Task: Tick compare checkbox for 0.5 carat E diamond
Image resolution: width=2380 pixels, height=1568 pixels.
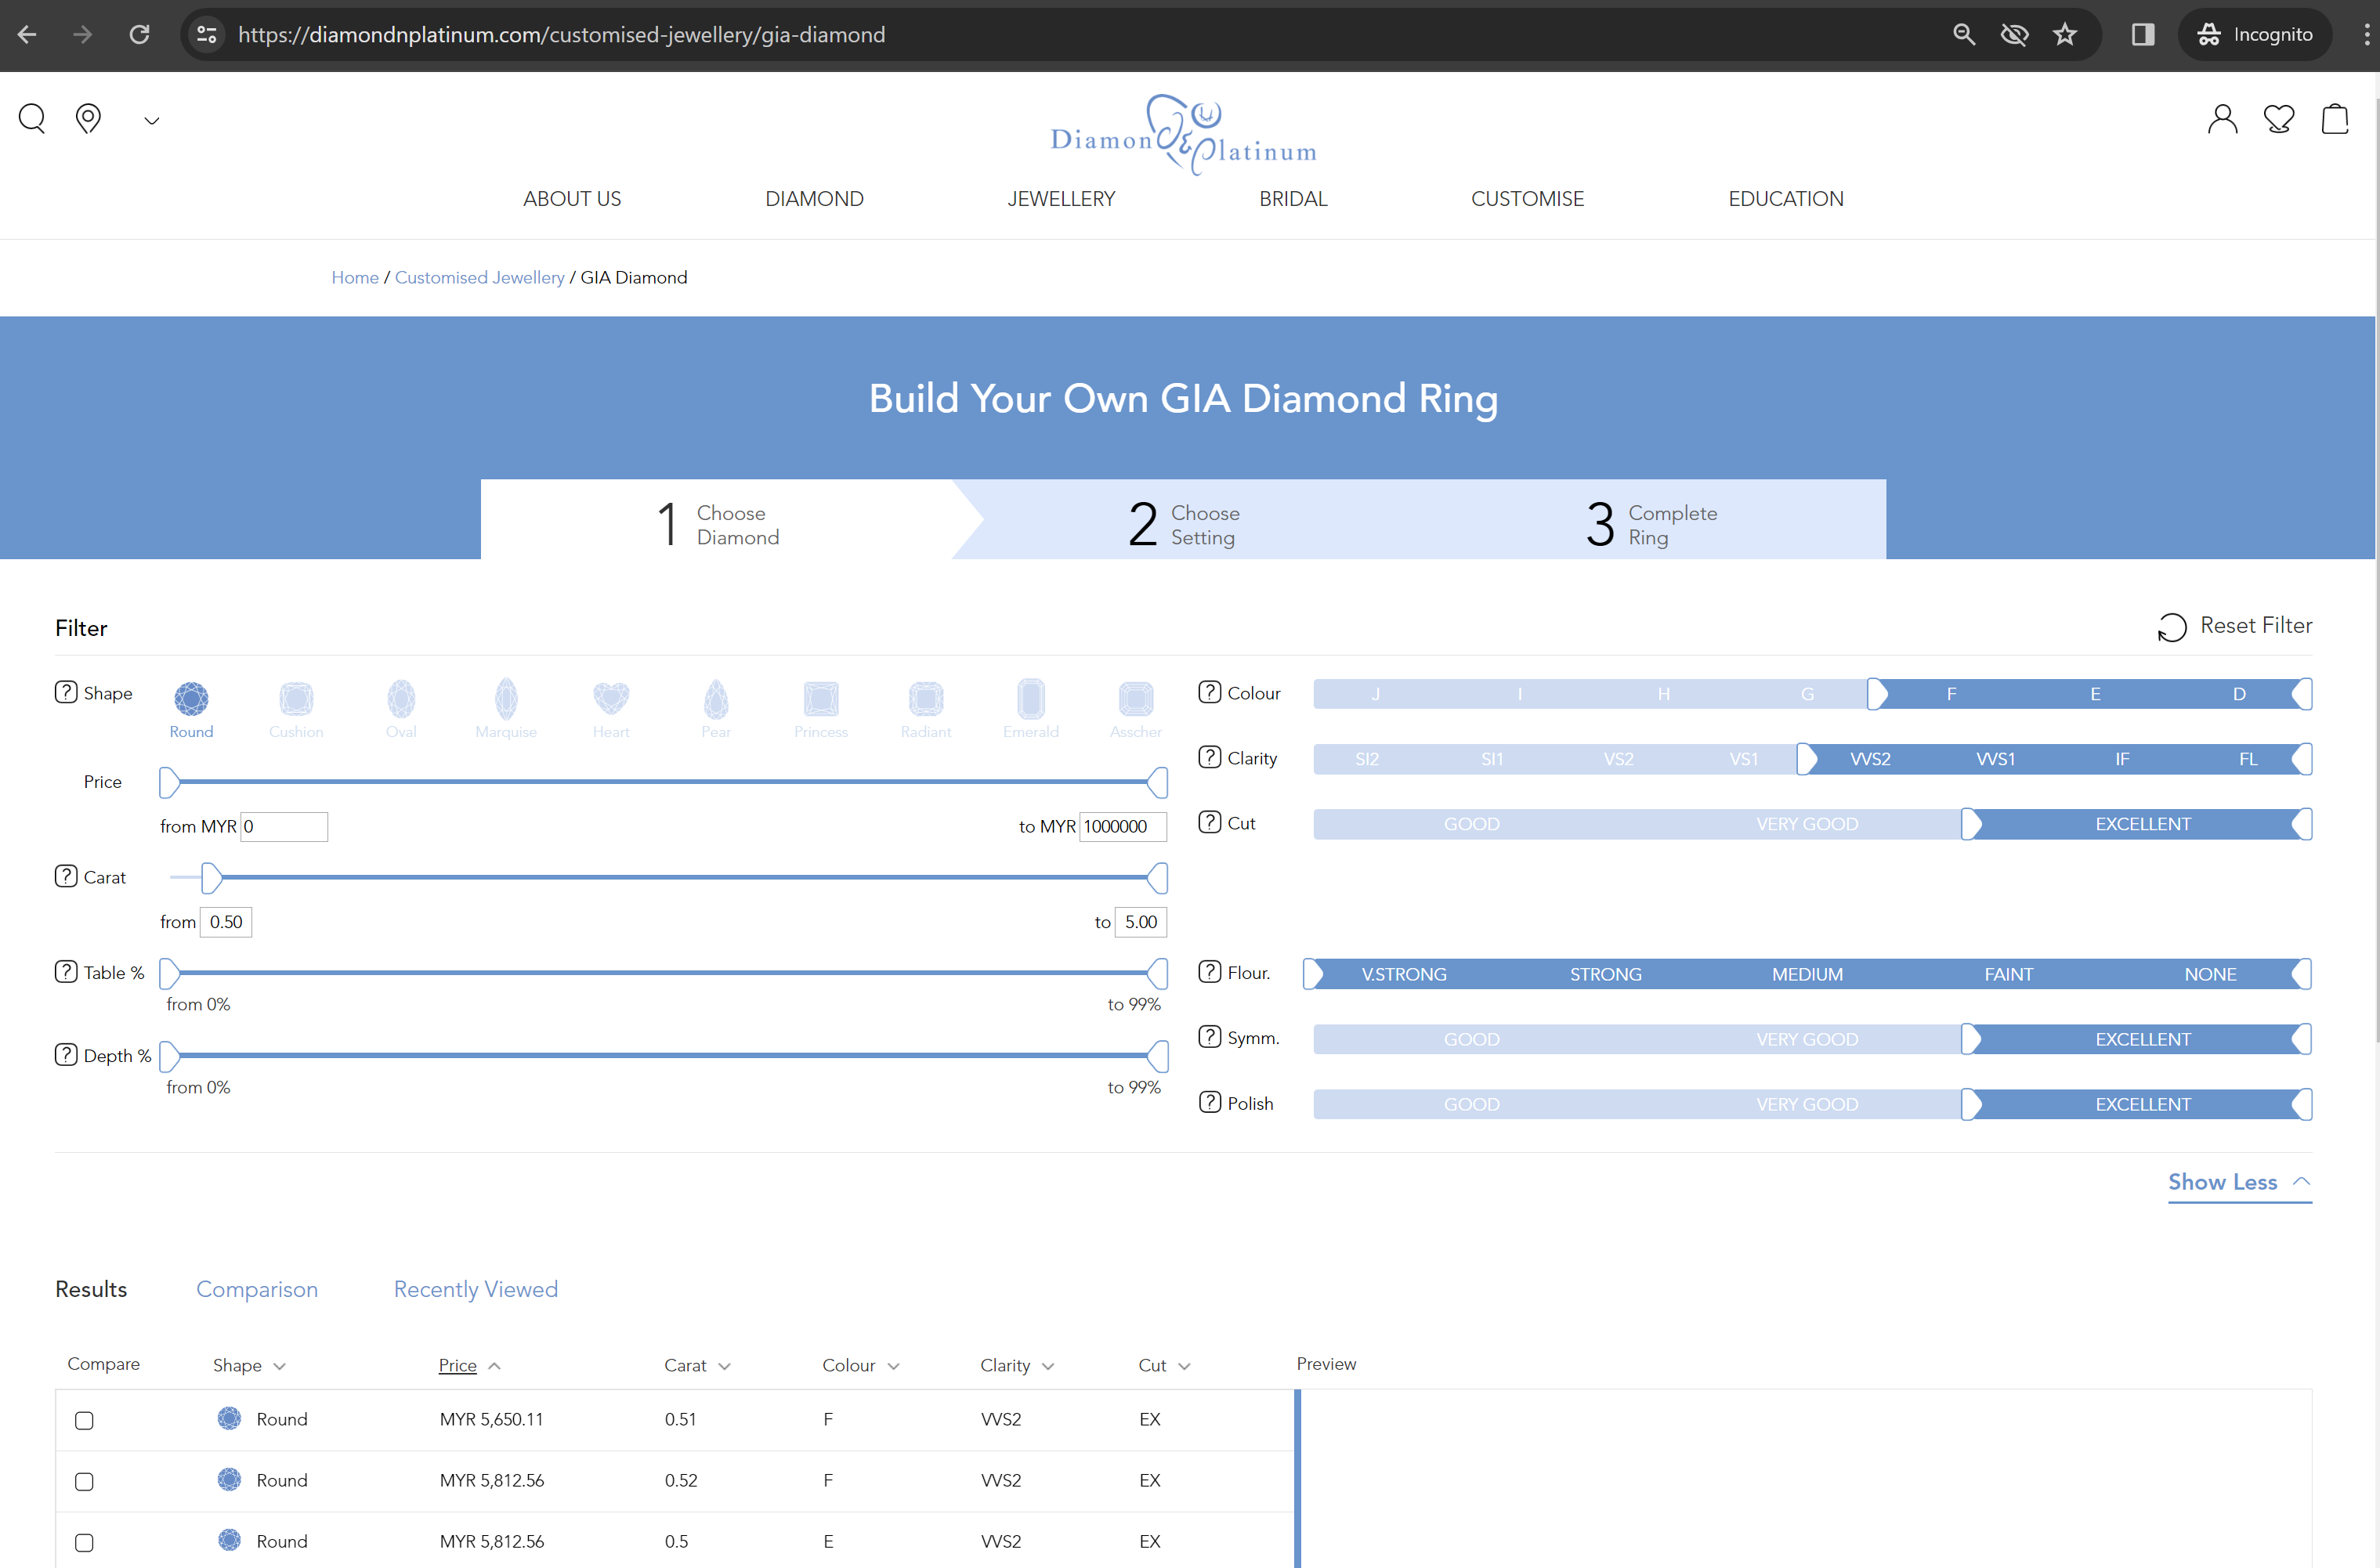Action: 84,1543
